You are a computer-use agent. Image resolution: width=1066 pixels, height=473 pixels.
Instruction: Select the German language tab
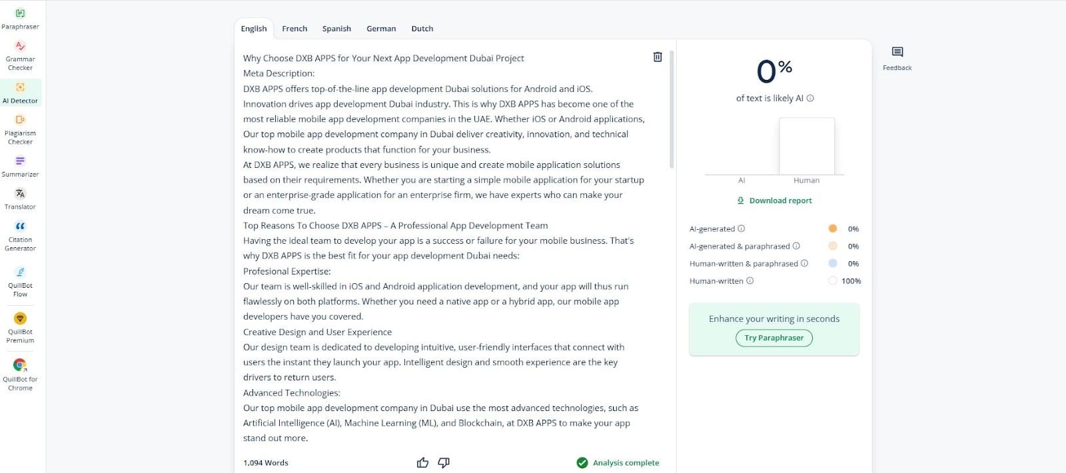[381, 29]
